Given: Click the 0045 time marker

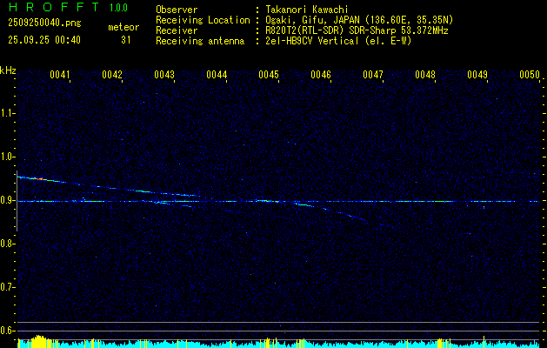Looking at the screenshot, I should point(269,76).
